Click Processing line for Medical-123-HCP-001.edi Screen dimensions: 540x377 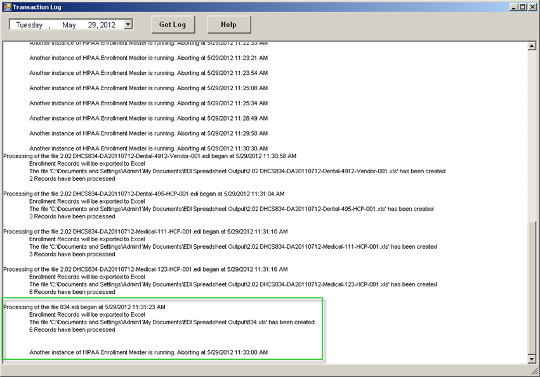tap(146, 269)
